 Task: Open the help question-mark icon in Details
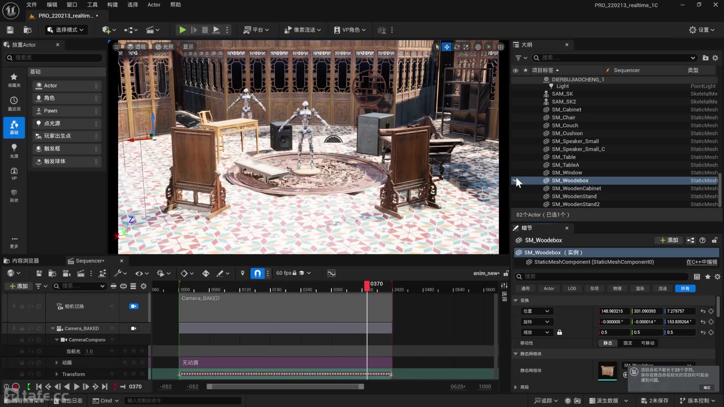(x=703, y=240)
